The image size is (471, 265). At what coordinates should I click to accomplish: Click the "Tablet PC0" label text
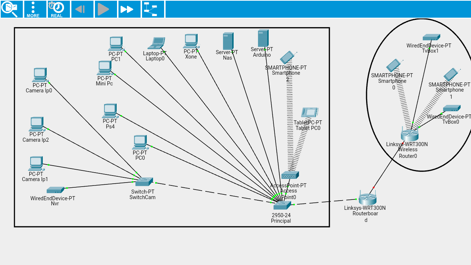[x=308, y=128]
